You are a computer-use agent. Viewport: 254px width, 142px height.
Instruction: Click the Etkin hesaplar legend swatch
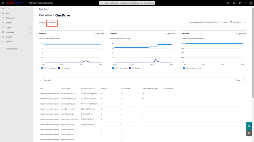[59, 68]
